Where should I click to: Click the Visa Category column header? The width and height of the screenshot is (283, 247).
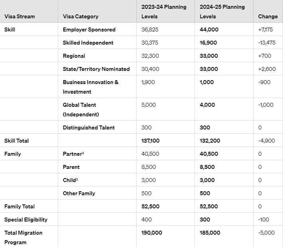tap(81, 16)
